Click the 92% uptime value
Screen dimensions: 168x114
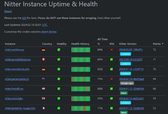pos(100,69)
